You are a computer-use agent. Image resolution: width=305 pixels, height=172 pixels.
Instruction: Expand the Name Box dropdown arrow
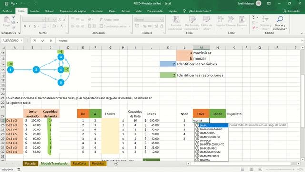tap(21, 40)
